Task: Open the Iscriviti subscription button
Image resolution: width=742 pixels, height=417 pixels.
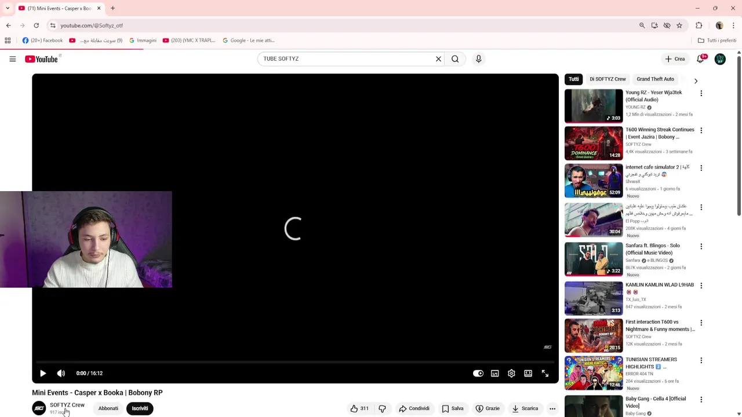Action: (140, 408)
